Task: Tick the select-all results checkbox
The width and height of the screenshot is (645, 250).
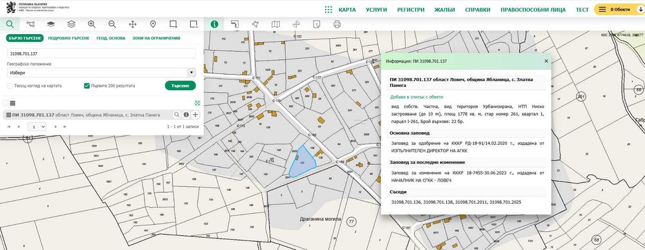Action: 5,103
